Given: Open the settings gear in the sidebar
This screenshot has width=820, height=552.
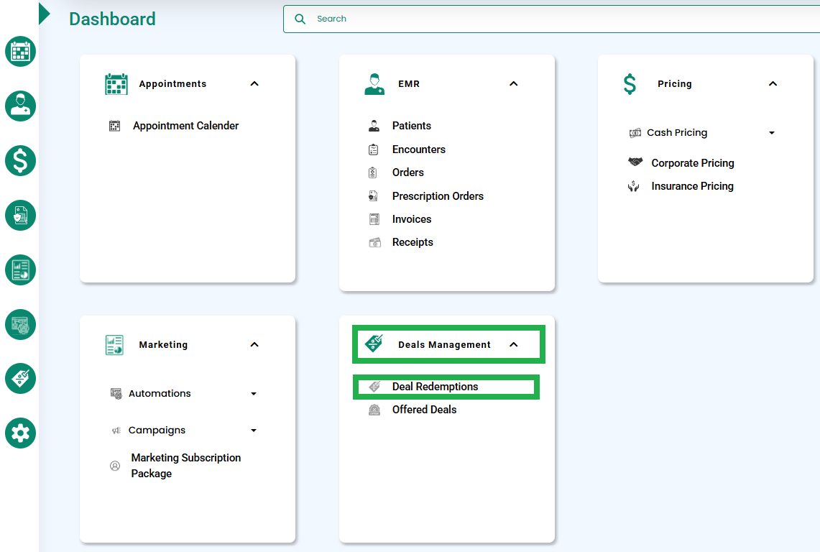Looking at the screenshot, I should [x=20, y=433].
